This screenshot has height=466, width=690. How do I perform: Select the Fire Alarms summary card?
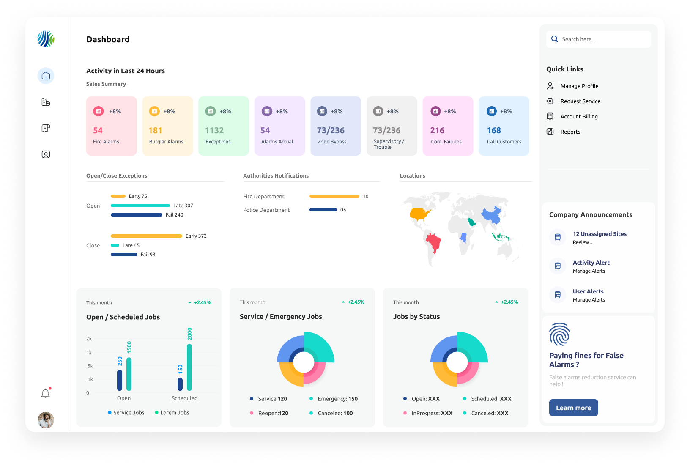[112, 126]
